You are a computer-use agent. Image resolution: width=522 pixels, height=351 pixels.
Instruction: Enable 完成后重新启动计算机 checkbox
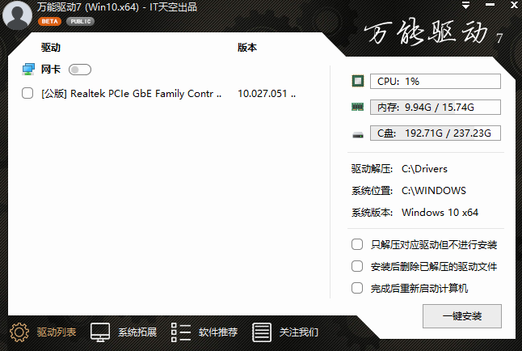tap(357, 288)
